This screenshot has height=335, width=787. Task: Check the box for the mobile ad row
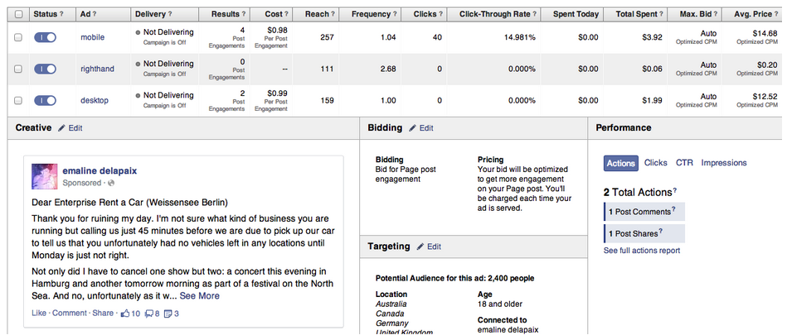pyautogui.click(x=18, y=37)
